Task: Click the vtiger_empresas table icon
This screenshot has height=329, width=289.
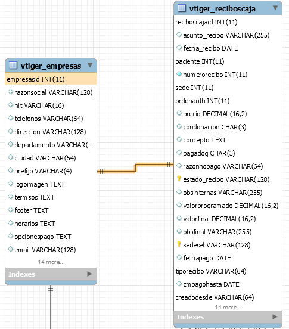Action: tap(13, 65)
